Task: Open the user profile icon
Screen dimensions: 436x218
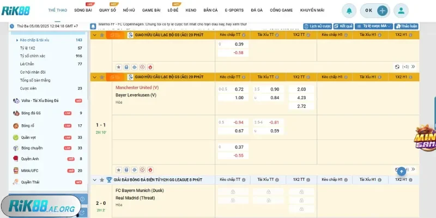Action: (401, 10)
